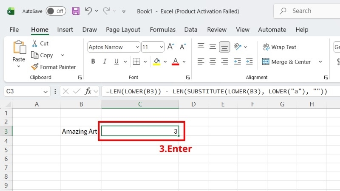Click the Borders icon in Font group
The height and width of the screenshot is (191, 340).
pyautogui.click(x=136, y=62)
